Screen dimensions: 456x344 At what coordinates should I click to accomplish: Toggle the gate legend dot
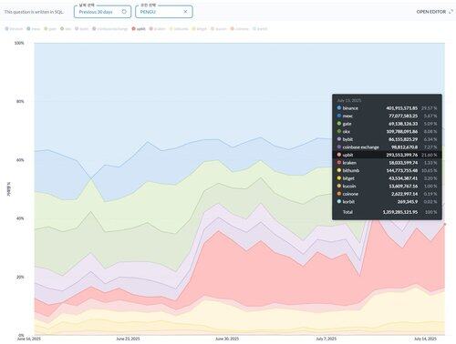46,29
